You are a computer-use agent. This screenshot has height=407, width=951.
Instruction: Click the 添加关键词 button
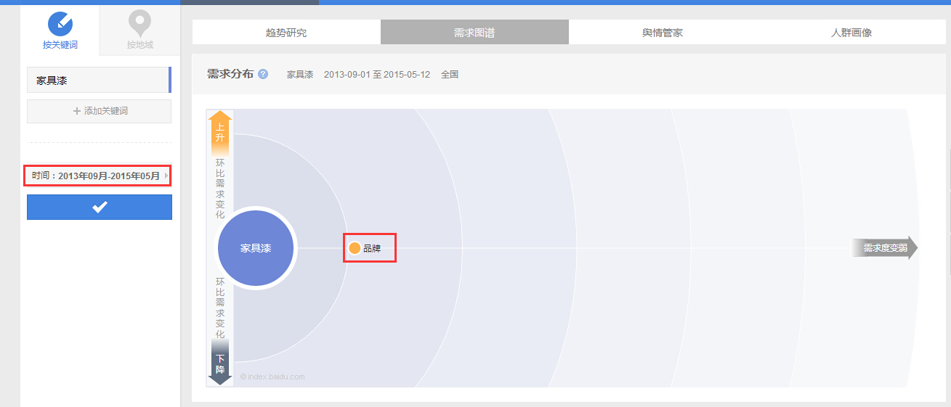[x=100, y=111]
